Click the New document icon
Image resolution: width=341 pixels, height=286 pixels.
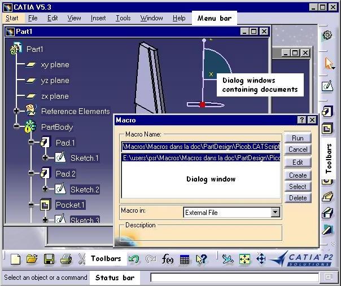(x=16, y=259)
